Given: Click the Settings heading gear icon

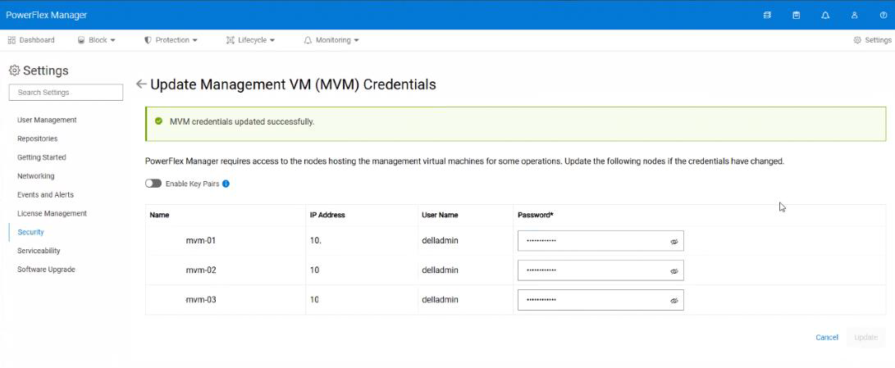Looking at the screenshot, I should [14, 70].
